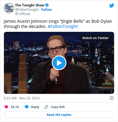118x122 pixels.
Task: Click the tweet text about James Austin Johnson
Action: [58, 24]
